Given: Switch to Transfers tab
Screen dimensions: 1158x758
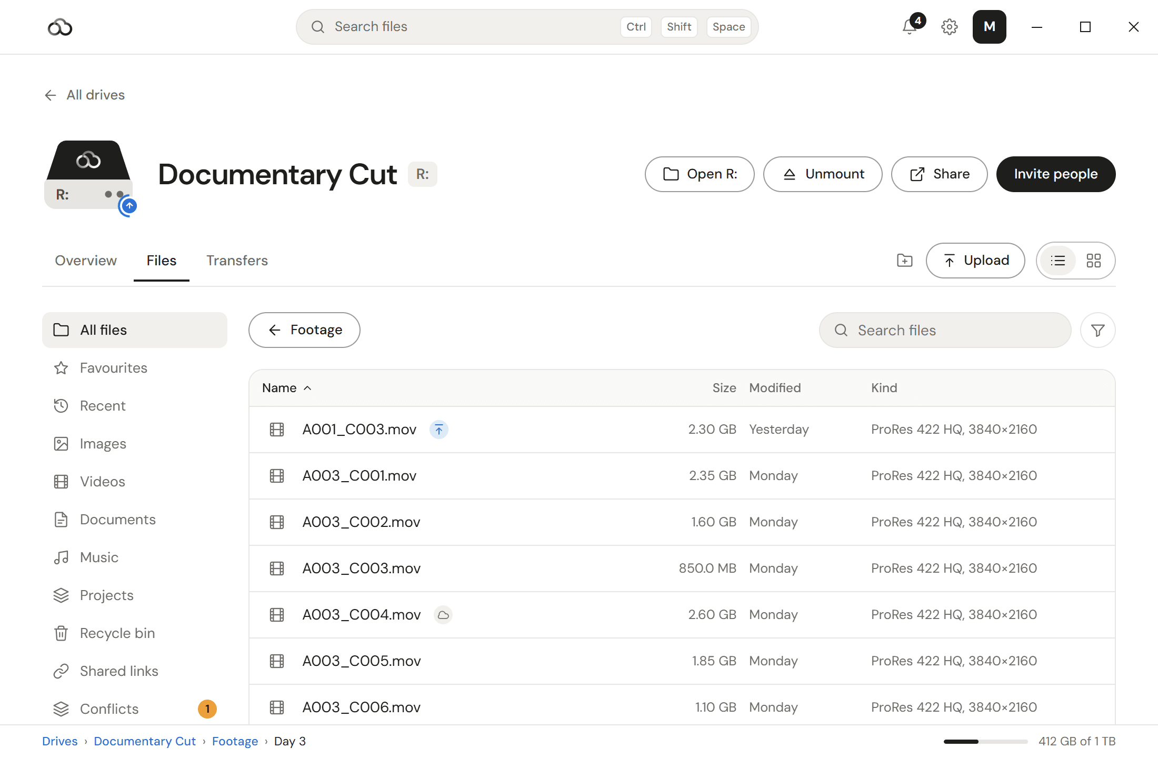Looking at the screenshot, I should 237,261.
